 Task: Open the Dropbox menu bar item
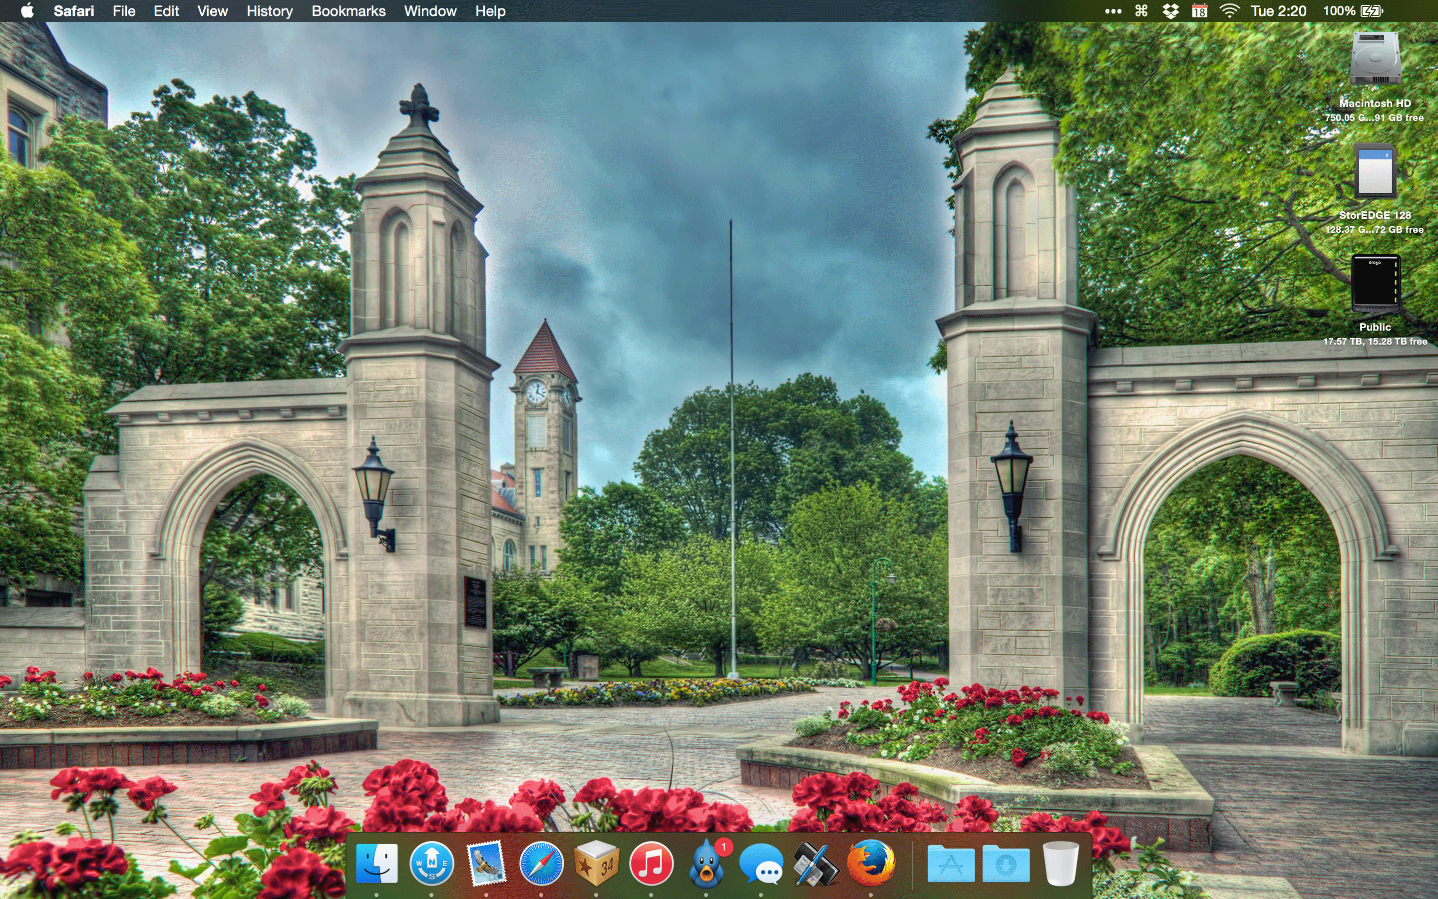click(1170, 11)
